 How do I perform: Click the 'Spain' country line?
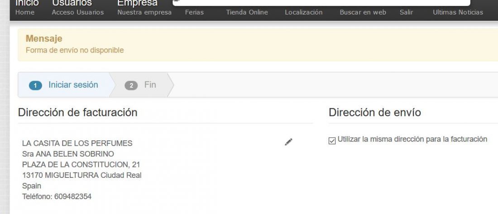tap(31, 186)
